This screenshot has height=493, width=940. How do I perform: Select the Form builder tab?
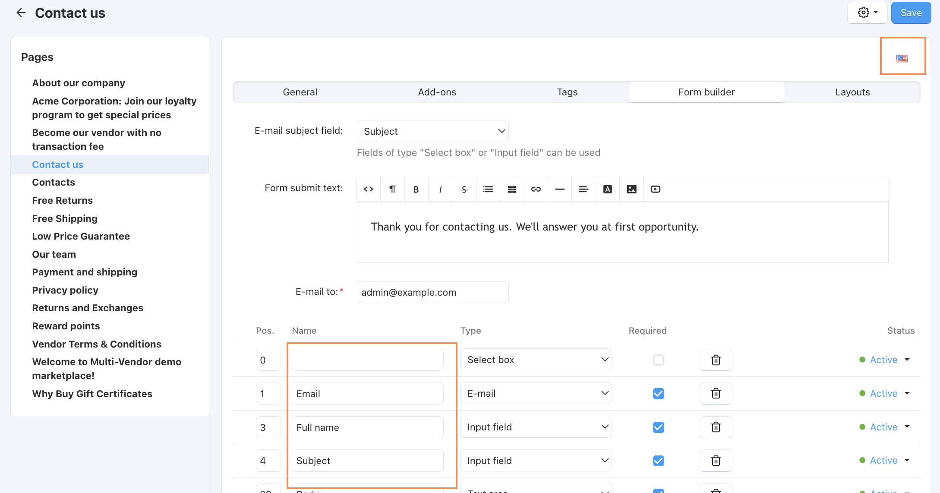(x=706, y=92)
